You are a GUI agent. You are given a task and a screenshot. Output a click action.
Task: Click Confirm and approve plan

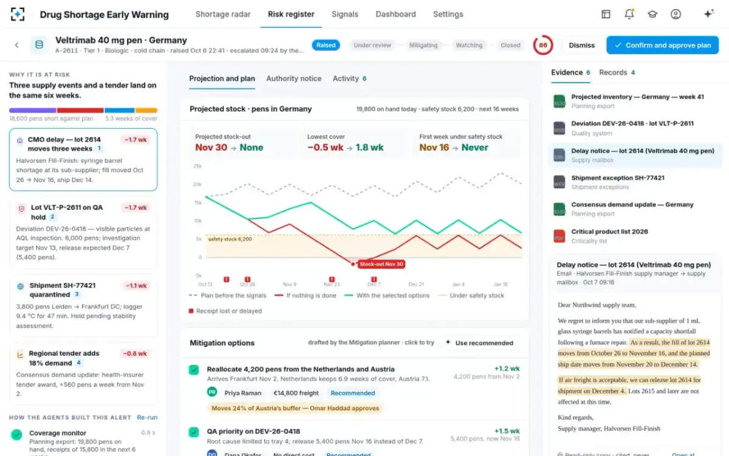pyautogui.click(x=662, y=45)
